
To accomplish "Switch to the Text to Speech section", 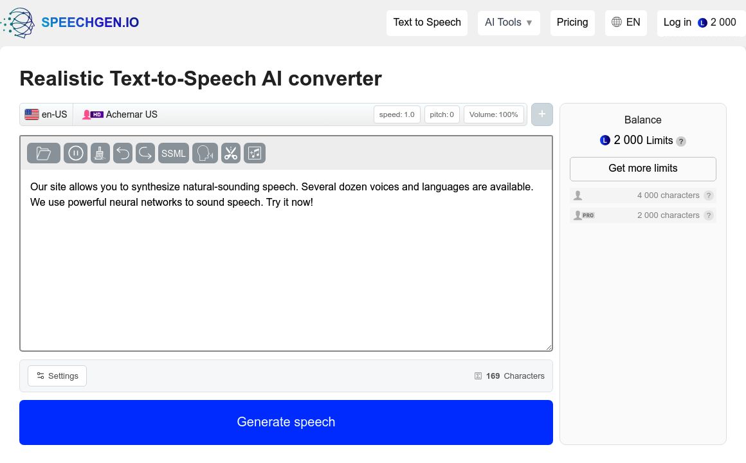I will pyautogui.click(x=427, y=23).
